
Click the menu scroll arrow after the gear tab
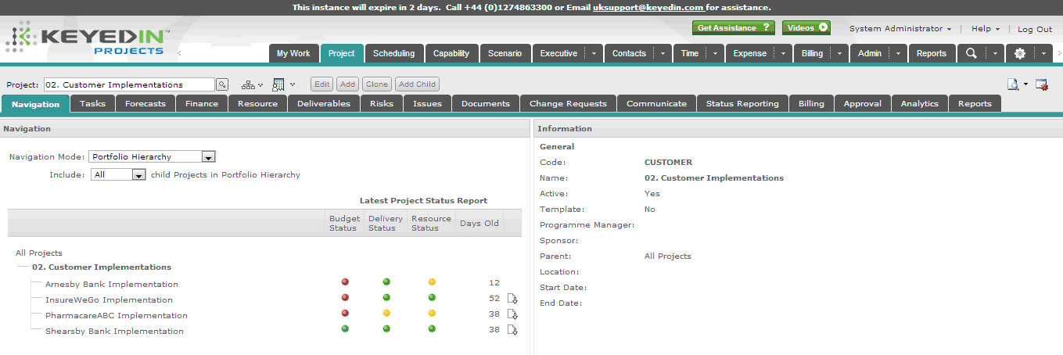[1059, 54]
